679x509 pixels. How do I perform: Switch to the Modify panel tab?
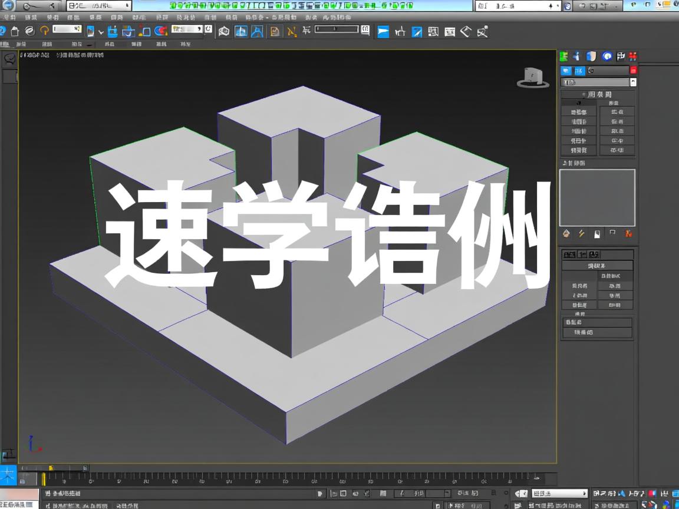point(577,57)
